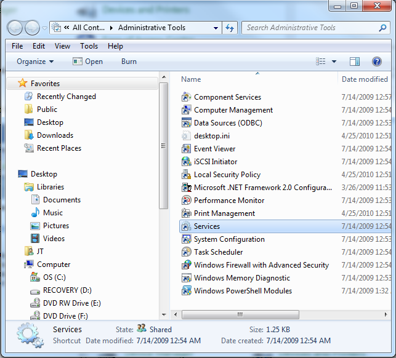Select the Print Management icon
The width and height of the screenshot is (396, 358).
[x=187, y=213]
